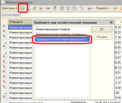
Task: Click the Операция column header
Action: (x=20, y=22)
